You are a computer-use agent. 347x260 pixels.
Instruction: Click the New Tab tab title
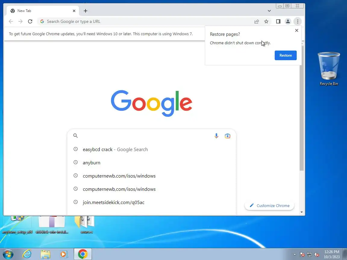[24, 11]
